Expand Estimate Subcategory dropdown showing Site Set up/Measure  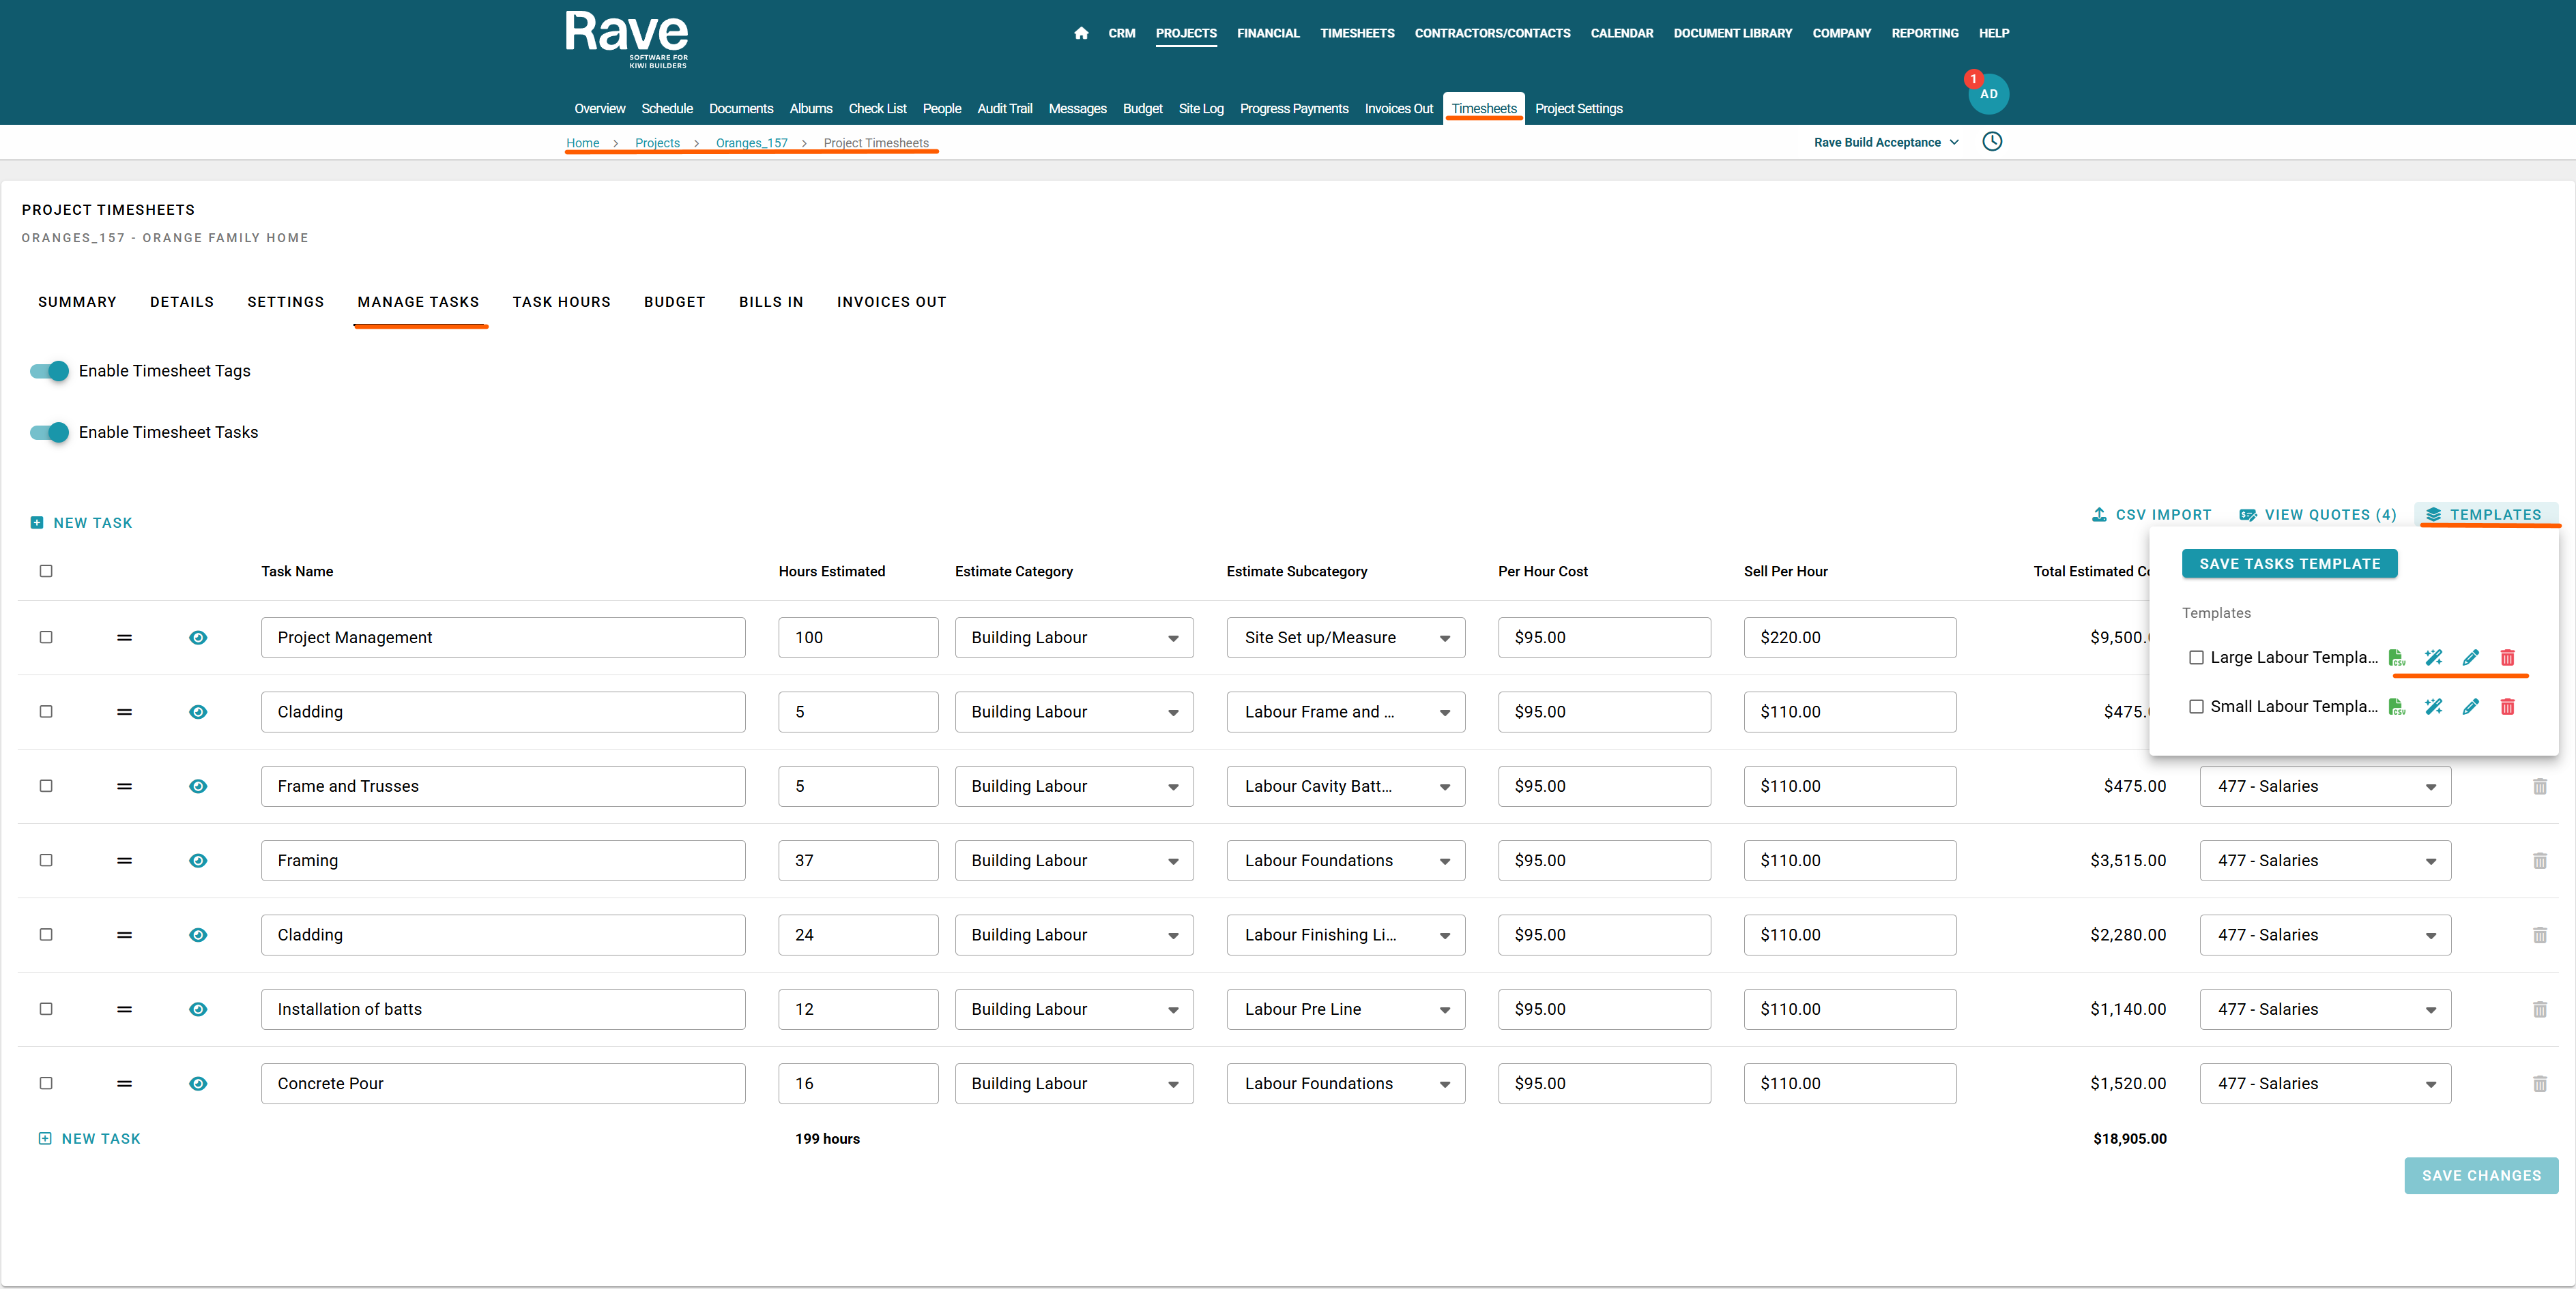click(x=1345, y=638)
